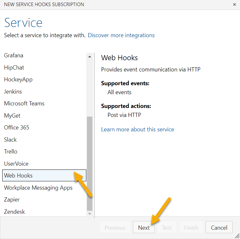The width and height of the screenshot is (240, 239).
Task: Select Zapier from the list
Action: coord(44,200)
